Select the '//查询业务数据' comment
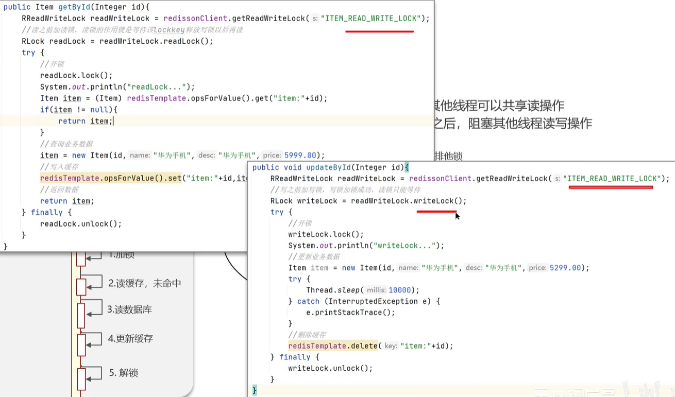Image resolution: width=675 pixels, height=397 pixels. click(x=66, y=144)
